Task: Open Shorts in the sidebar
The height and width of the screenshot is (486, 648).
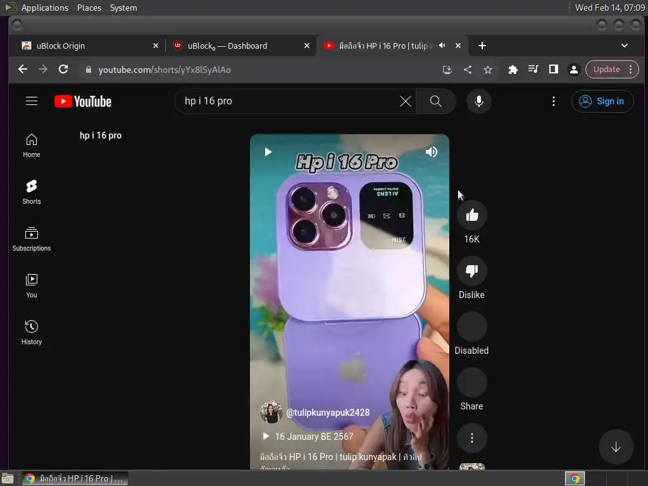Action: pos(32,192)
